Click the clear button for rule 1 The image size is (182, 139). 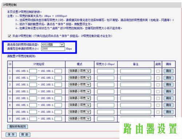coord(169,71)
